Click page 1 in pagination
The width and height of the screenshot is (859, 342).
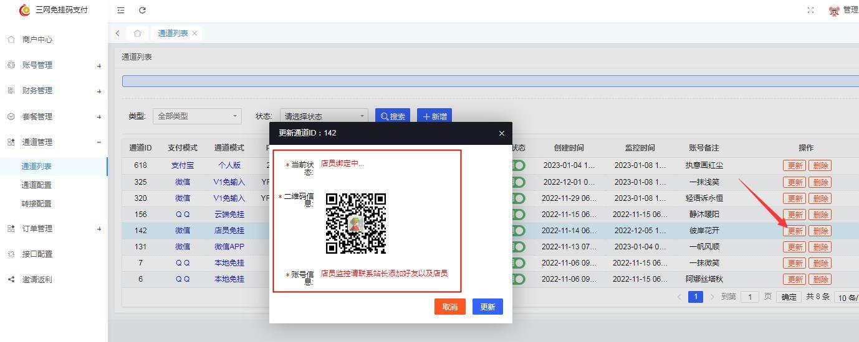pyautogui.click(x=696, y=297)
